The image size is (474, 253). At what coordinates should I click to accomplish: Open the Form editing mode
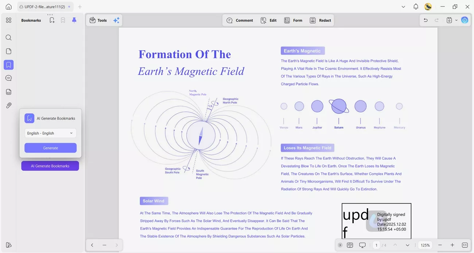coord(293,20)
